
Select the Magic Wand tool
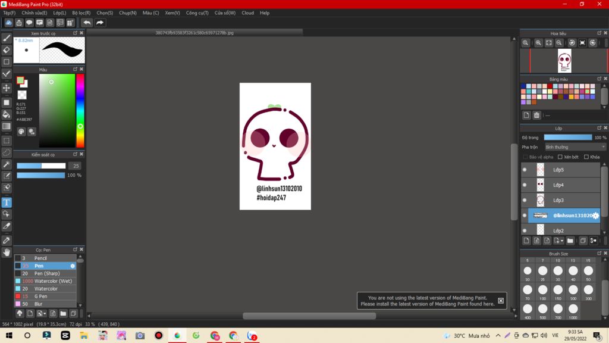pos(7,164)
